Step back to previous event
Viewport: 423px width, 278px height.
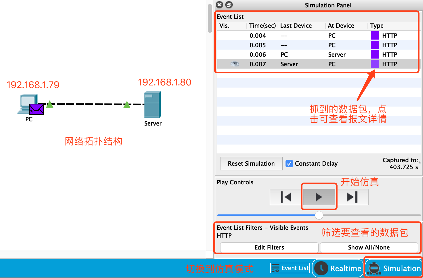[x=286, y=197]
